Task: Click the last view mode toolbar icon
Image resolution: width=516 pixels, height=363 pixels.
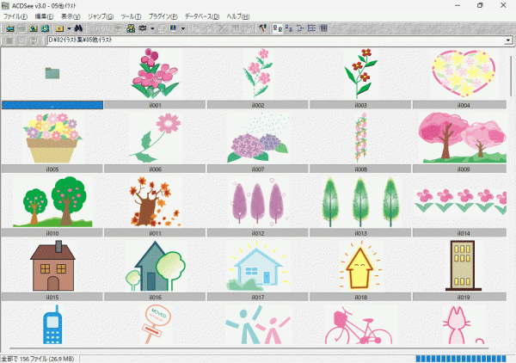Action: point(323,28)
